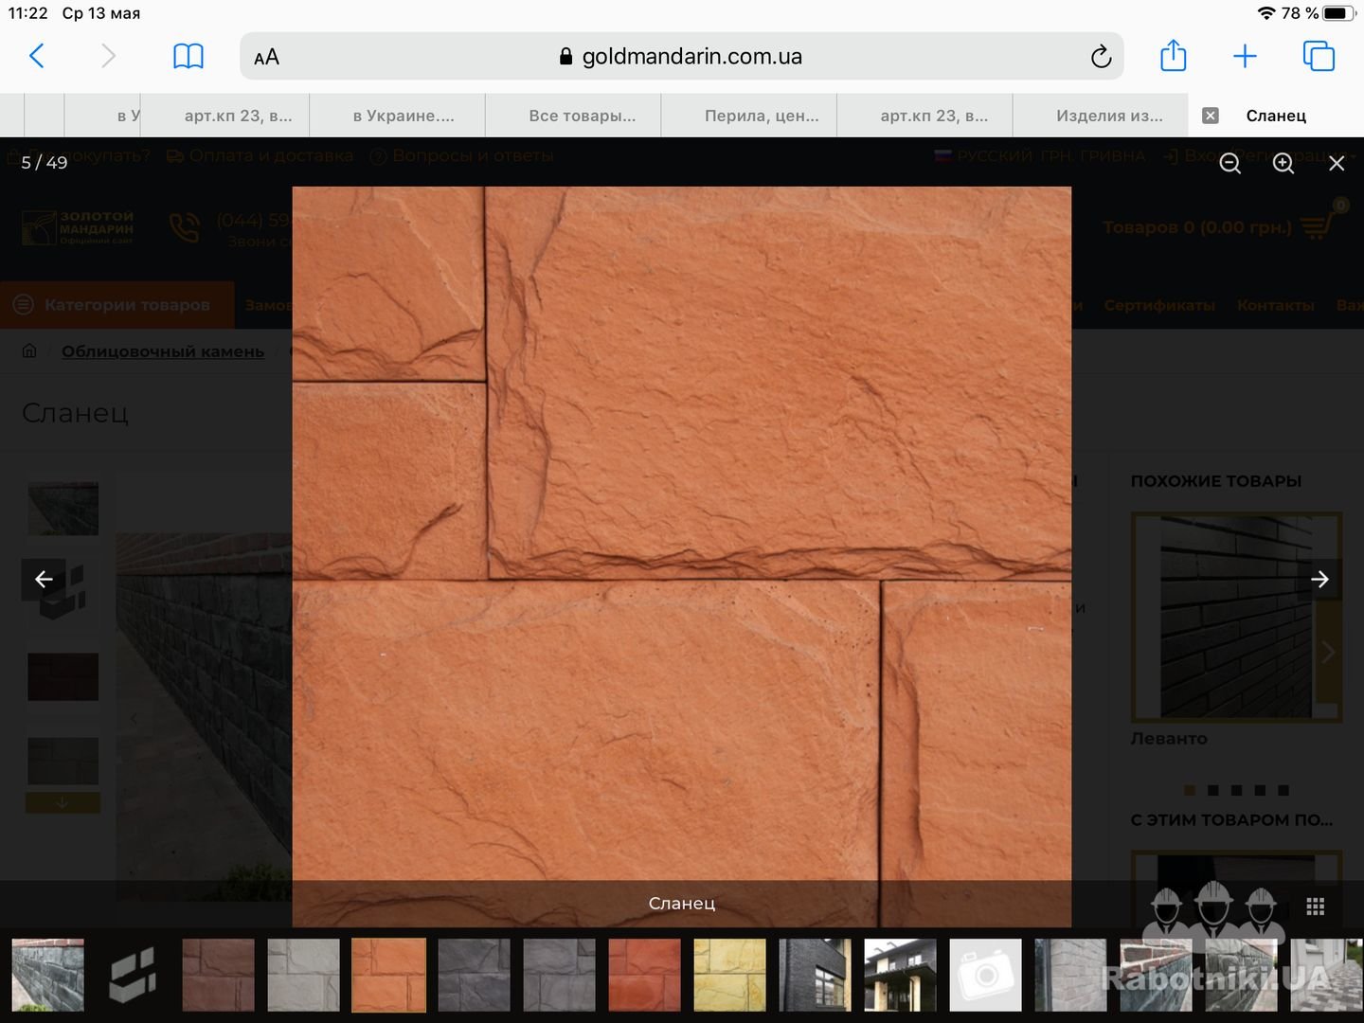
Task: Select the active Сланец tab
Action: click(1276, 116)
